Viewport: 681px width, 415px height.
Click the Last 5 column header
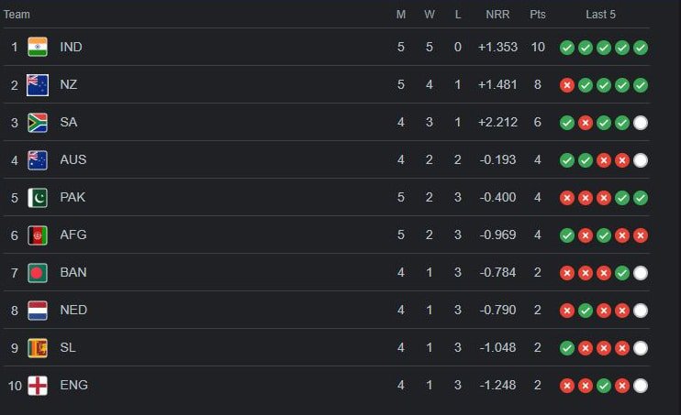[x=601, y=15]
